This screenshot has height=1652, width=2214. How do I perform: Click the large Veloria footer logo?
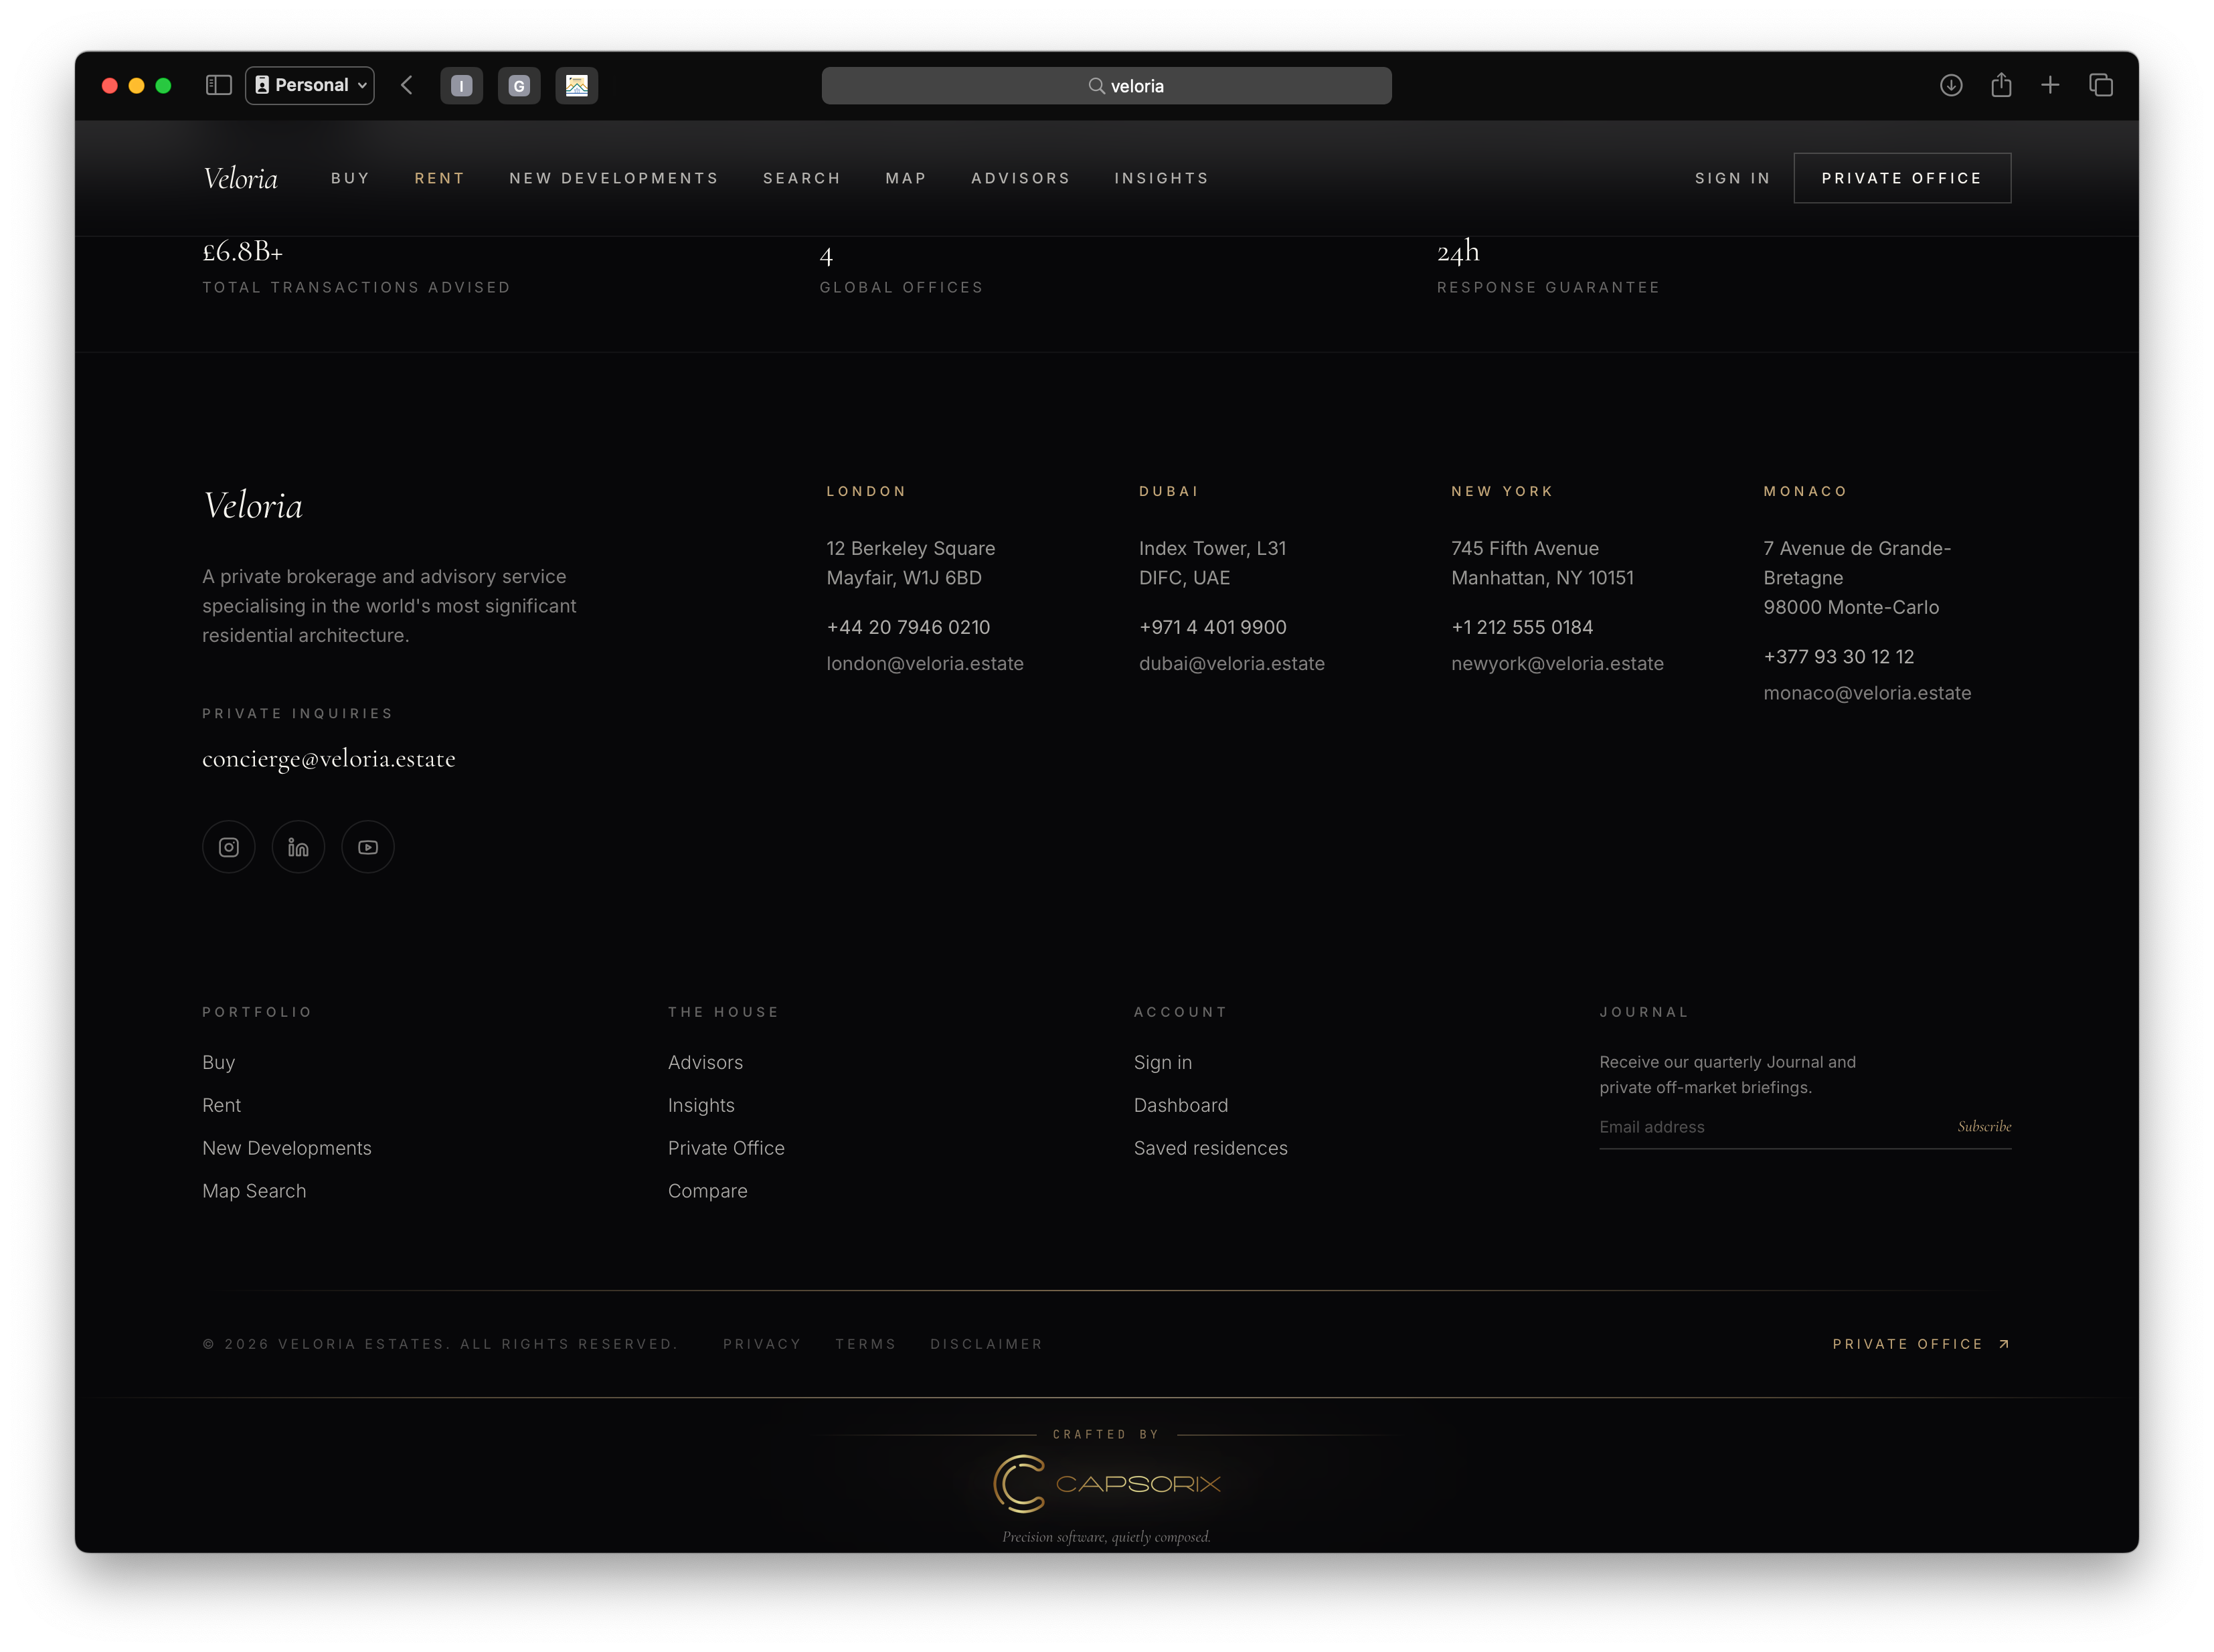(x=253, y=506)
